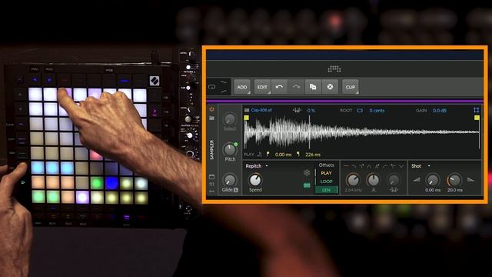Image resolution: width=492 pixels, height=277 pixels.
Task: Open ADD button corner dropdown triangle
Action: [248, 92]
